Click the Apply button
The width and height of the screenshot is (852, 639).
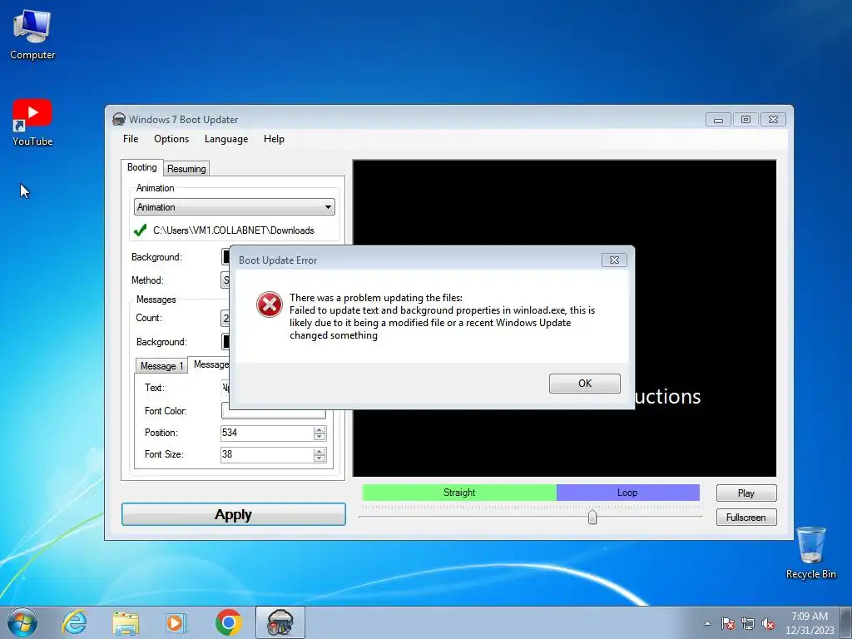(x=234, y=514)
